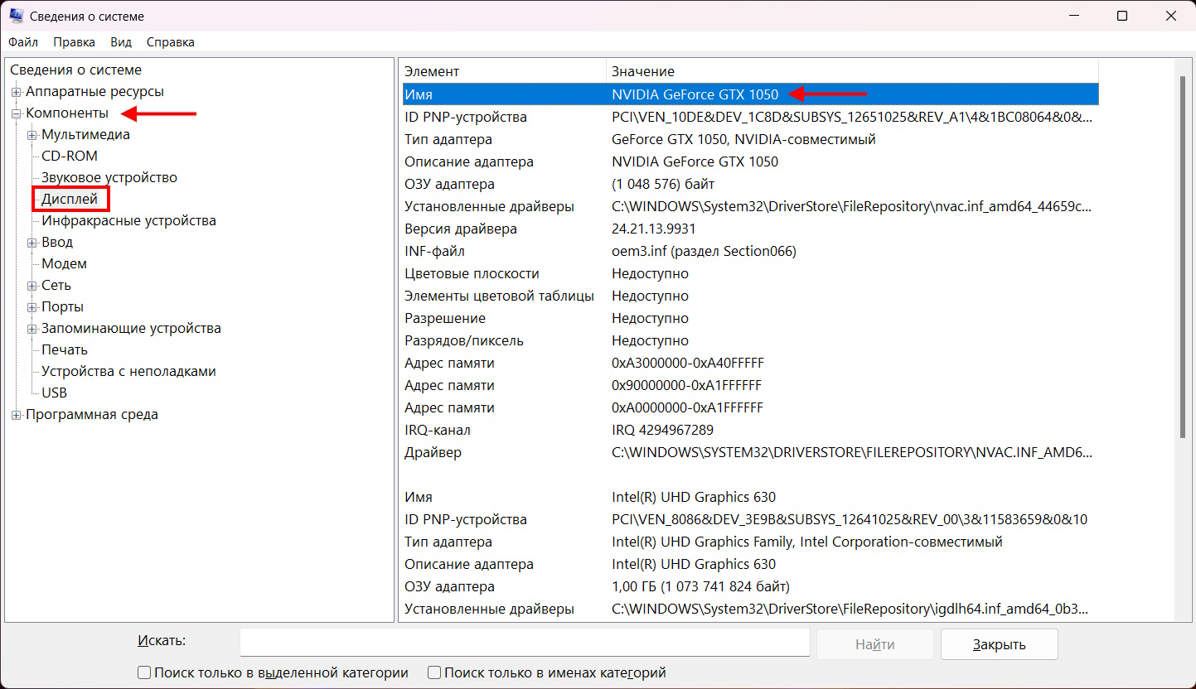
Task: Select the (1 048 576) байт row
Action: pos(749,184)
